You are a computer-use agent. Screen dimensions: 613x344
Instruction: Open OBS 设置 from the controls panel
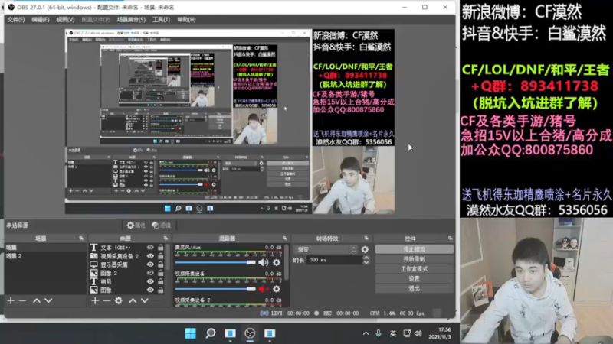(414, 279)
